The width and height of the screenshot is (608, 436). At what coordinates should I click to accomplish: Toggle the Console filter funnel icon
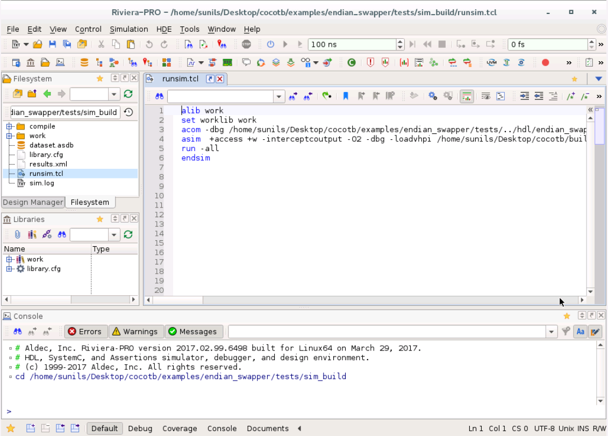pyautogui.click(x=566, y=331)
